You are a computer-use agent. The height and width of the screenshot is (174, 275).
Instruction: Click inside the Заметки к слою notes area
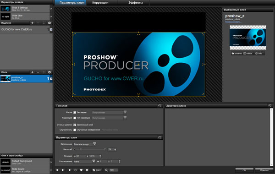point(217,137)
